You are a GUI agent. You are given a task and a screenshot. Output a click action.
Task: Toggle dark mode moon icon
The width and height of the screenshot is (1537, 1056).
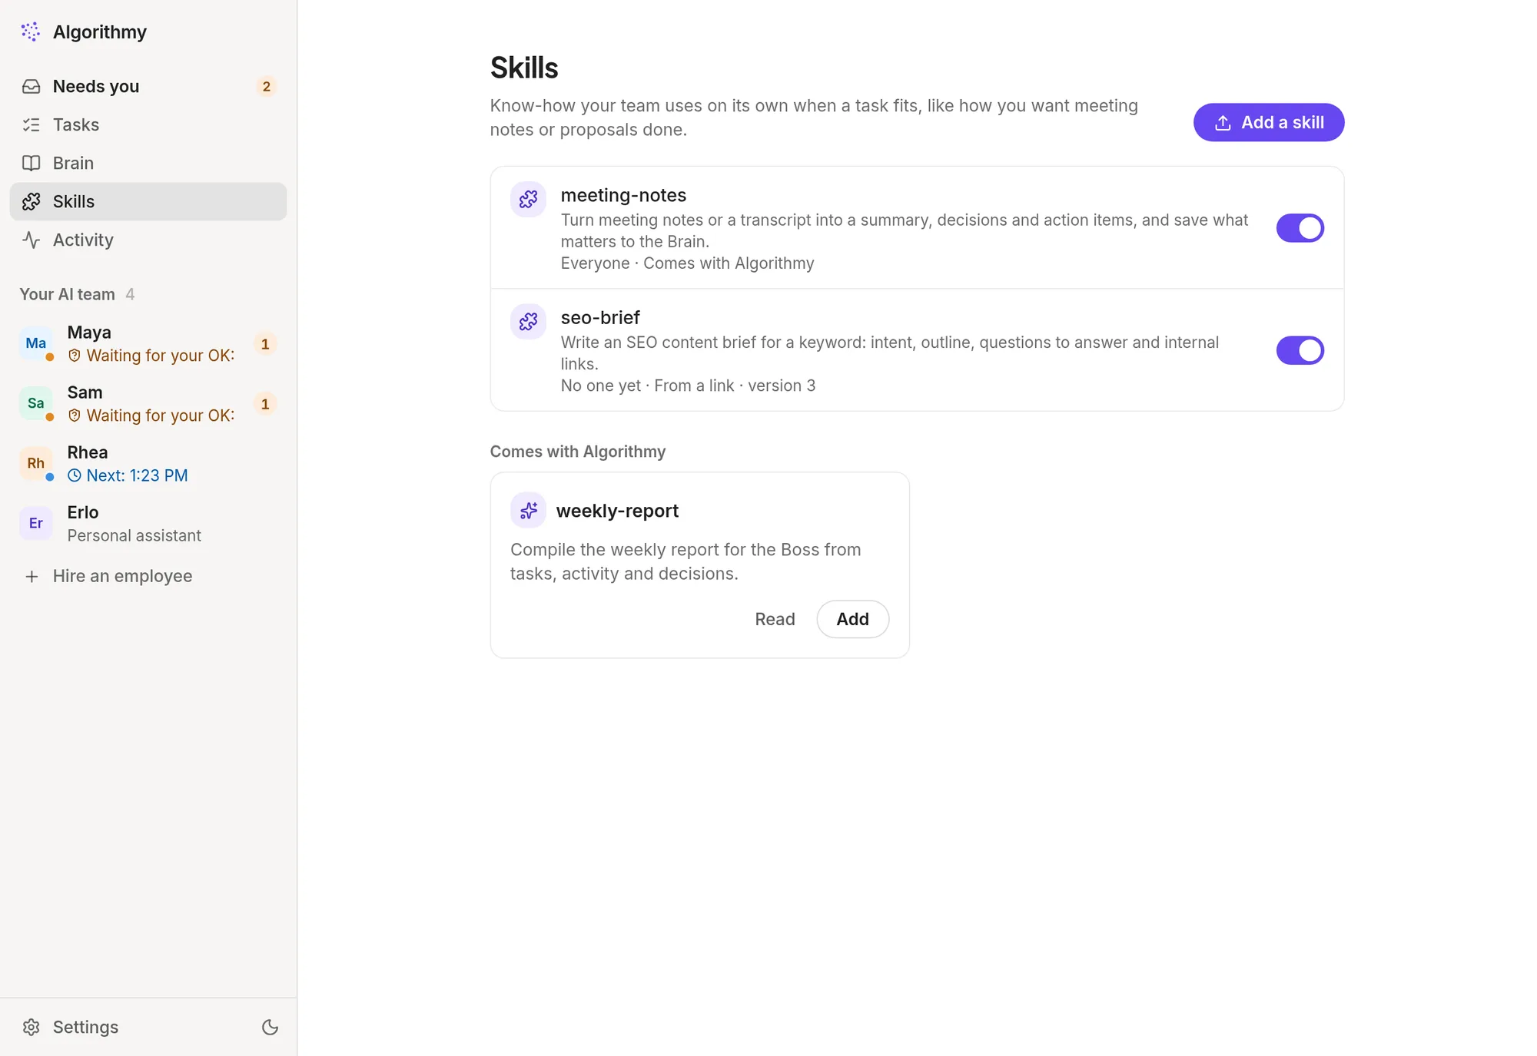pyautogui.click(x=270, y=1027)
